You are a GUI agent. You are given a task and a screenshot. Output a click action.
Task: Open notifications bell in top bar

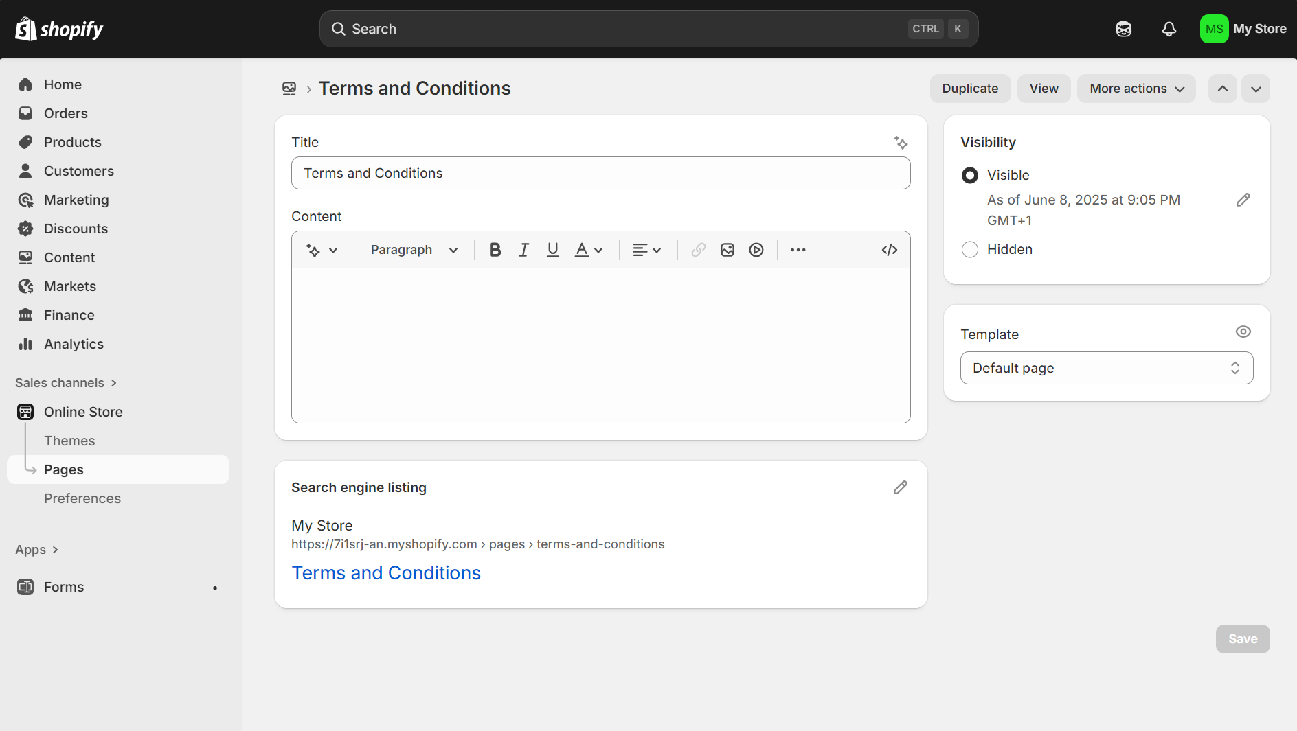1169,28
